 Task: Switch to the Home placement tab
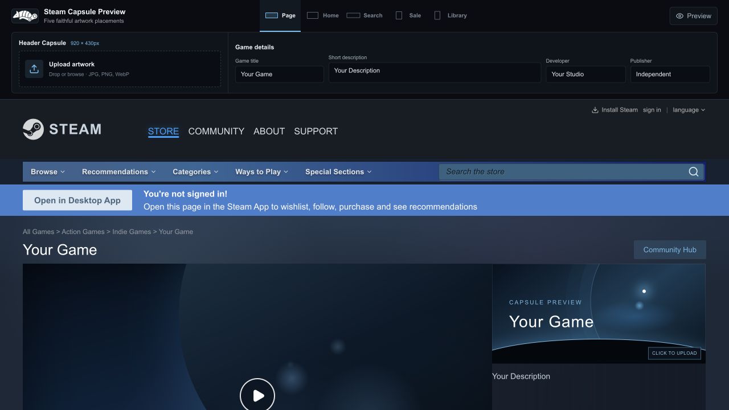(323, 15)
